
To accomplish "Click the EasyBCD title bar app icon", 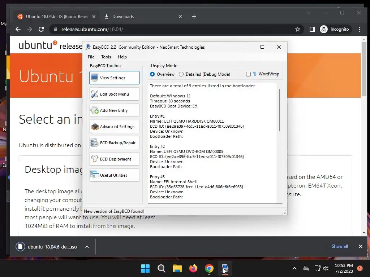I will (88, 47).
